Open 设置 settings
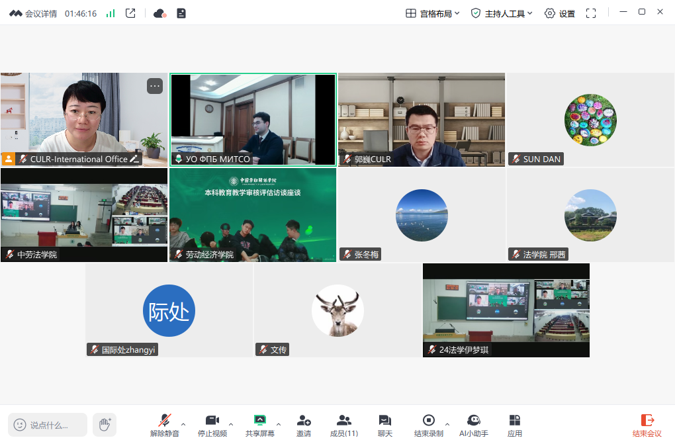Viewport: 675px width, 442px height. click(x=559, y=13)
